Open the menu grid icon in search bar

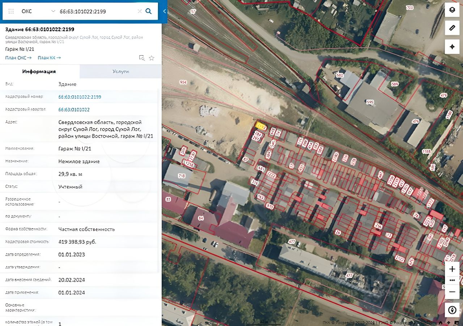tap(11, 11)
